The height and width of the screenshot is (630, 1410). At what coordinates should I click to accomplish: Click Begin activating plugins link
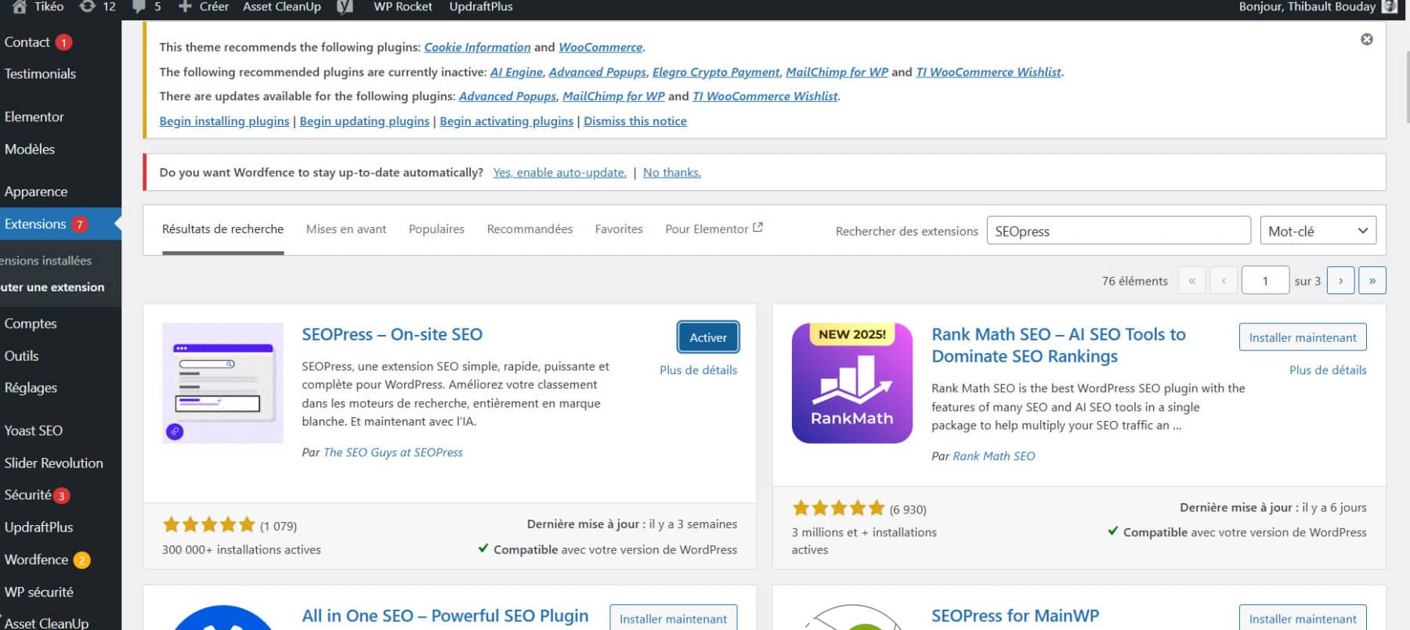506,121
